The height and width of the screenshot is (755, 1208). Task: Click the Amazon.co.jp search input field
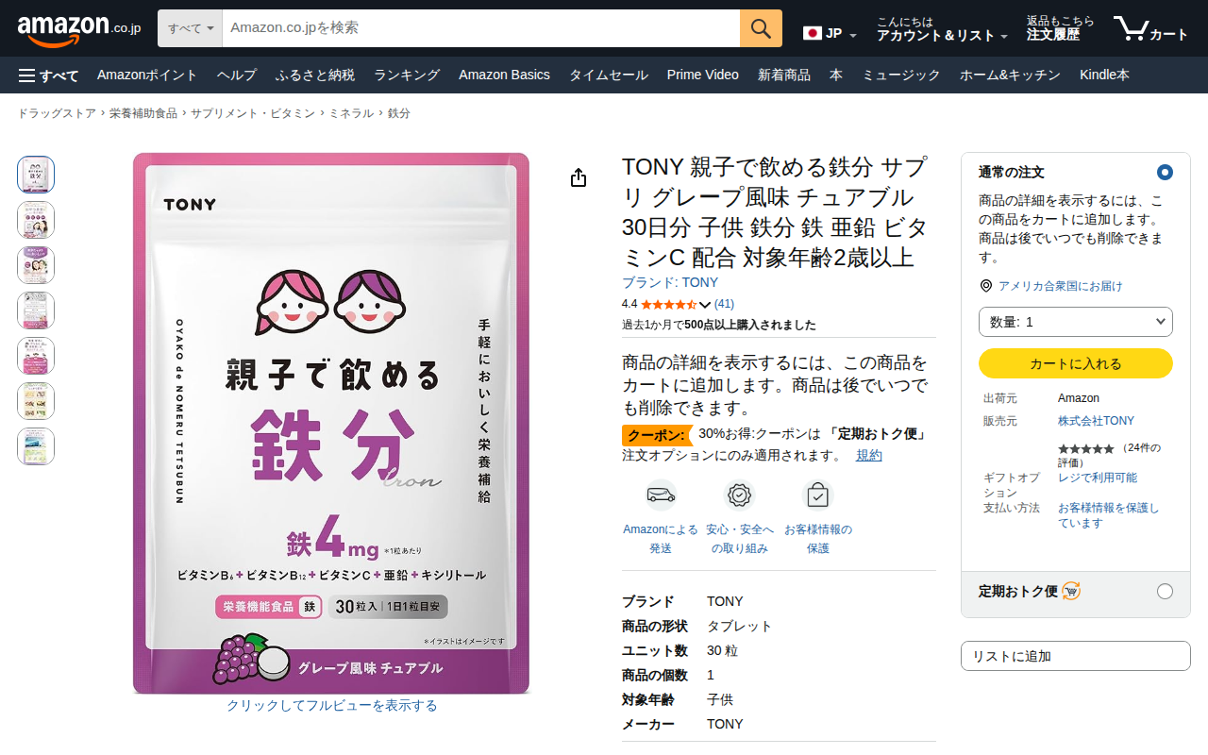(x=481, y=28)
